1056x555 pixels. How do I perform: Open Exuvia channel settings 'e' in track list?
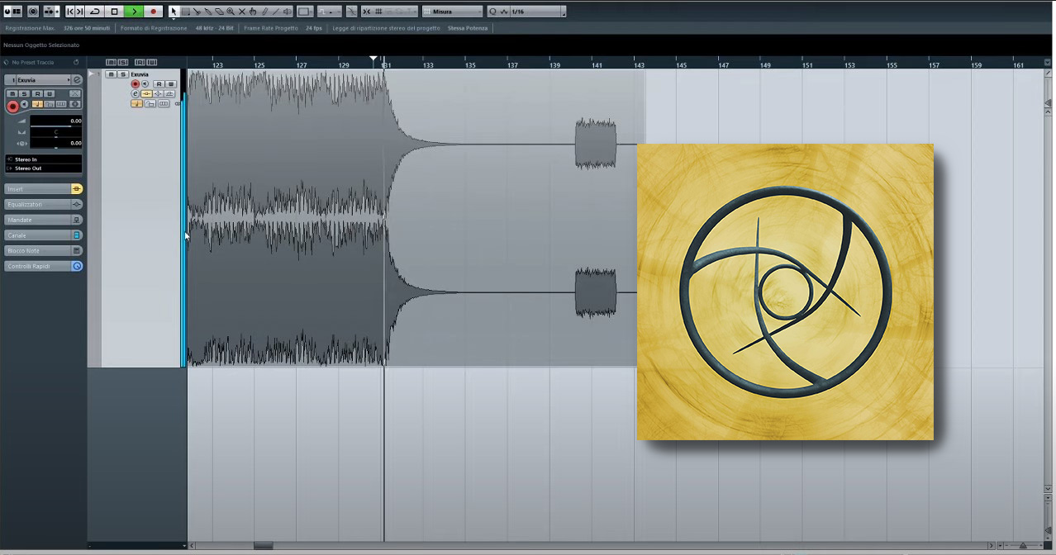pyautogui.click(x=135, y=94)
